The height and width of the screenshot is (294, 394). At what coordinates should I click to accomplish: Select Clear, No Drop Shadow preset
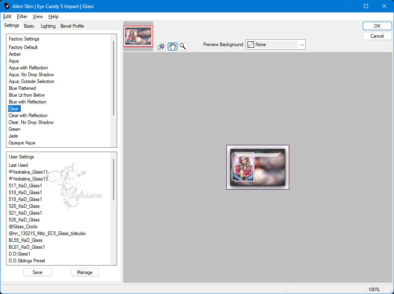coord(31,122)
